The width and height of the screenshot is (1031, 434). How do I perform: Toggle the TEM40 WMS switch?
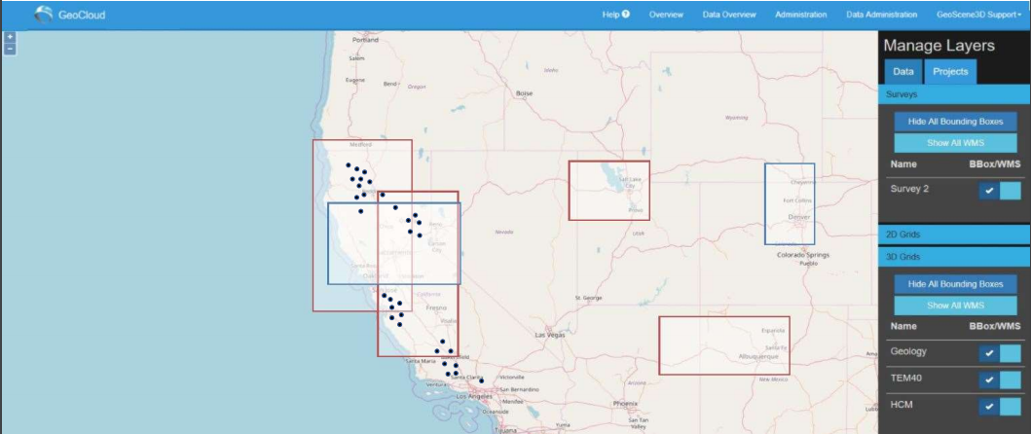(x=1011, y=380)
